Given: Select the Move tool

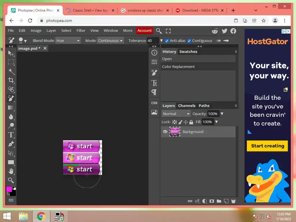Looking at the screenshot, I should [11, 53].
